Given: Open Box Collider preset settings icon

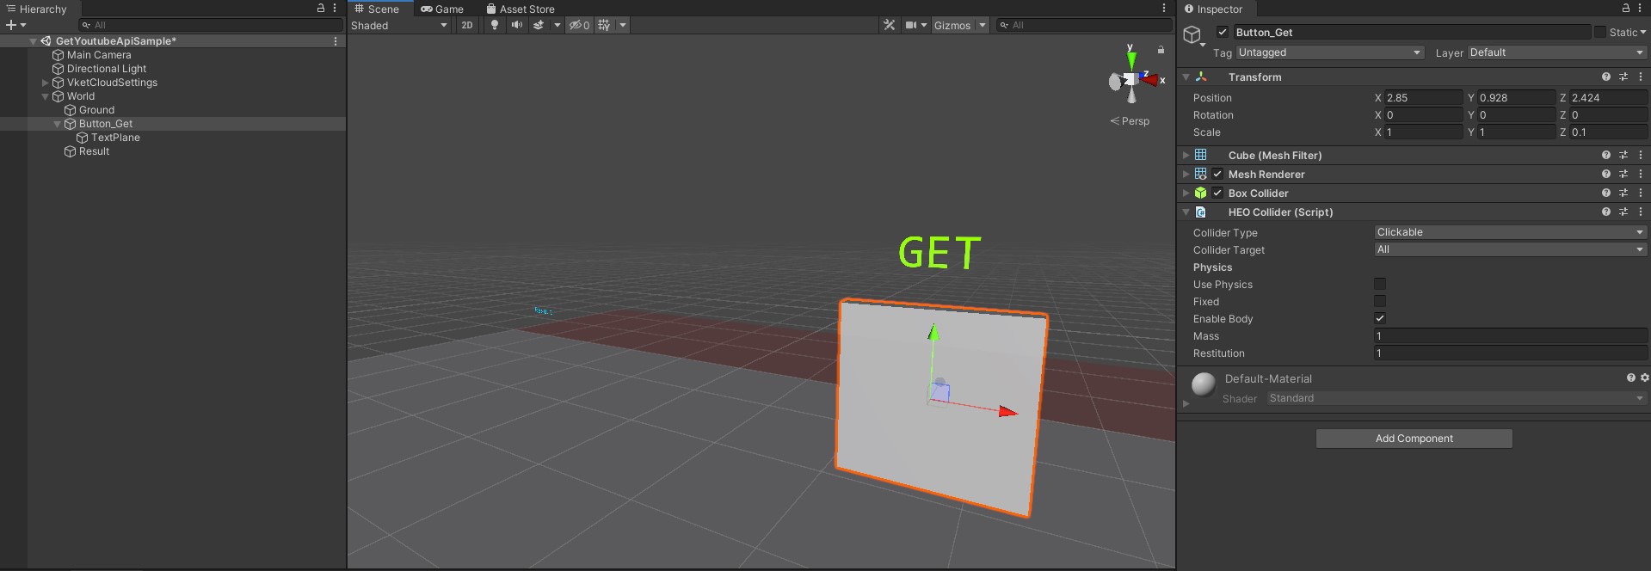Looking at the screenshot, I should coord(1623,193).
